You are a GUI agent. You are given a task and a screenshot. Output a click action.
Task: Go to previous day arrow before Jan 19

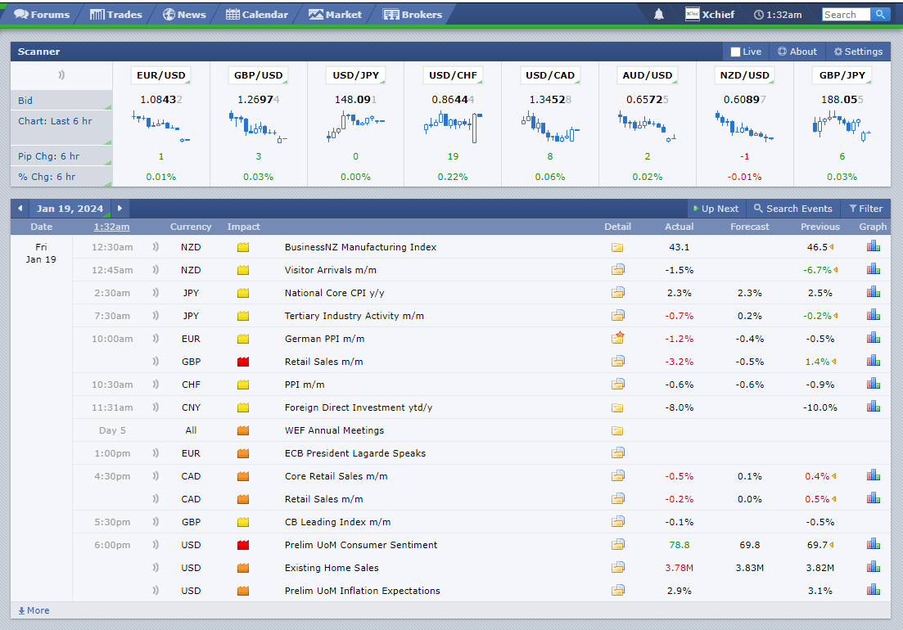click(20, 209)
